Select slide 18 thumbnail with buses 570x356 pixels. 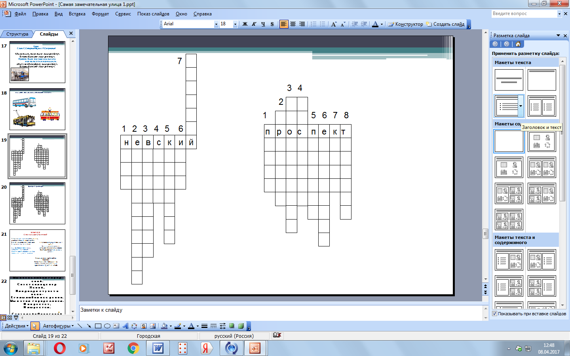tap(37, 109)
